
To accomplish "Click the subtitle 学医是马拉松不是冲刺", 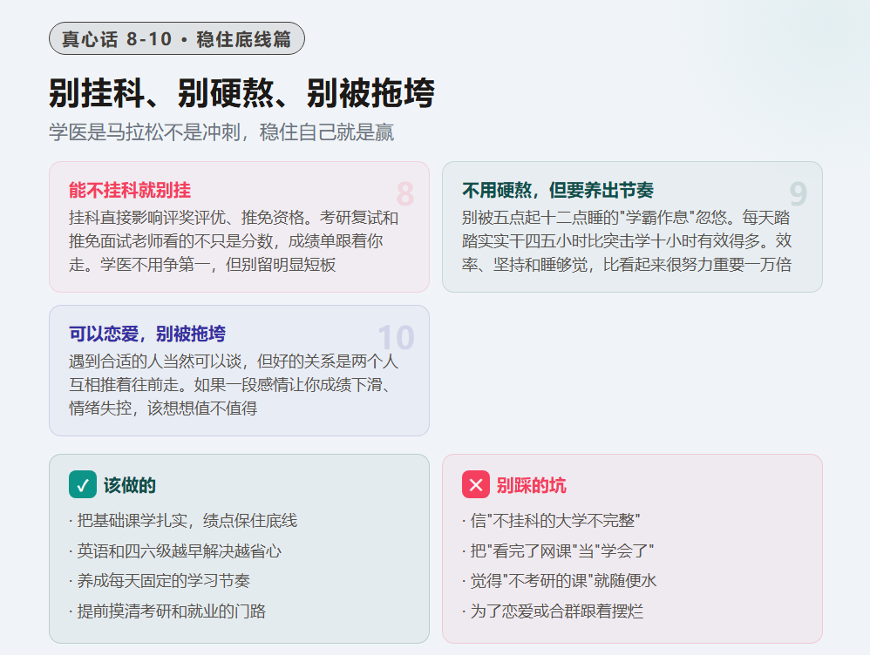I will coord(221,132).
